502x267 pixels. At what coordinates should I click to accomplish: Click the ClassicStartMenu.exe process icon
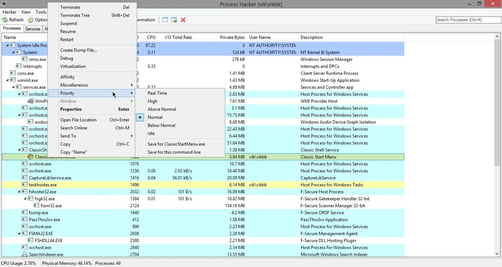pyautogui.click(x=31, y=157)
